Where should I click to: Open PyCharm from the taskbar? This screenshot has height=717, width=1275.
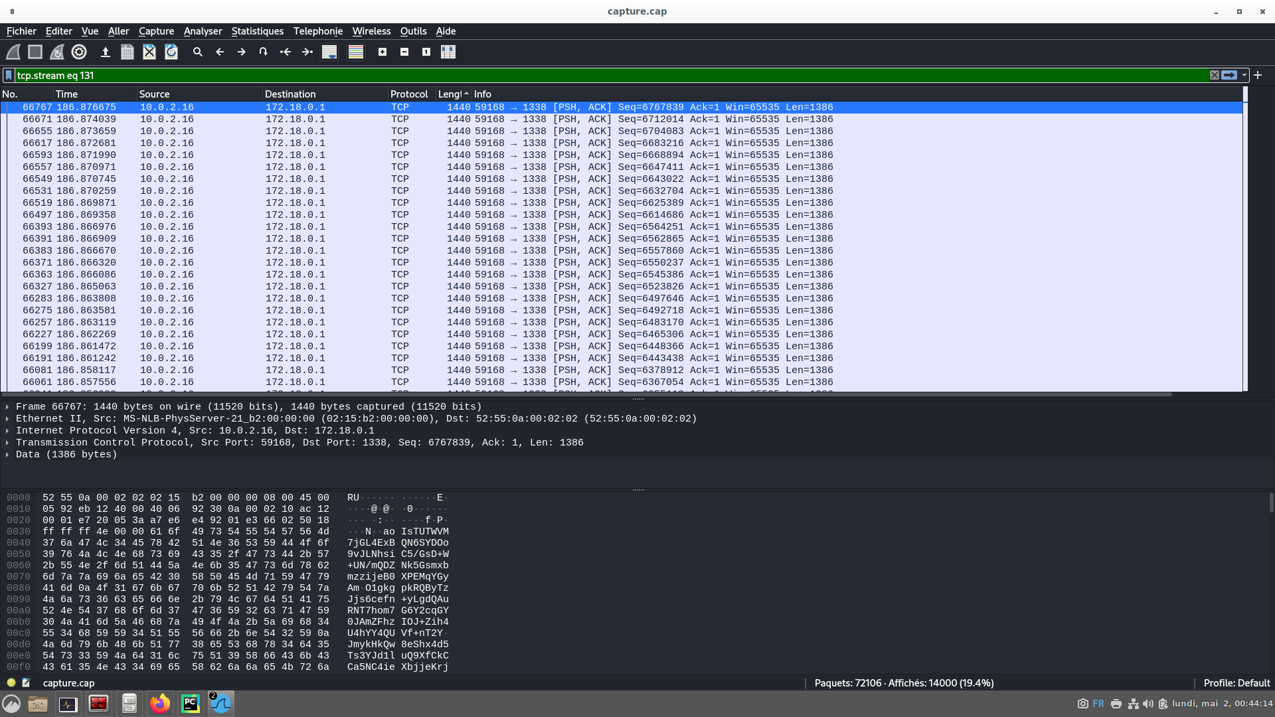(x=191, y=704)
